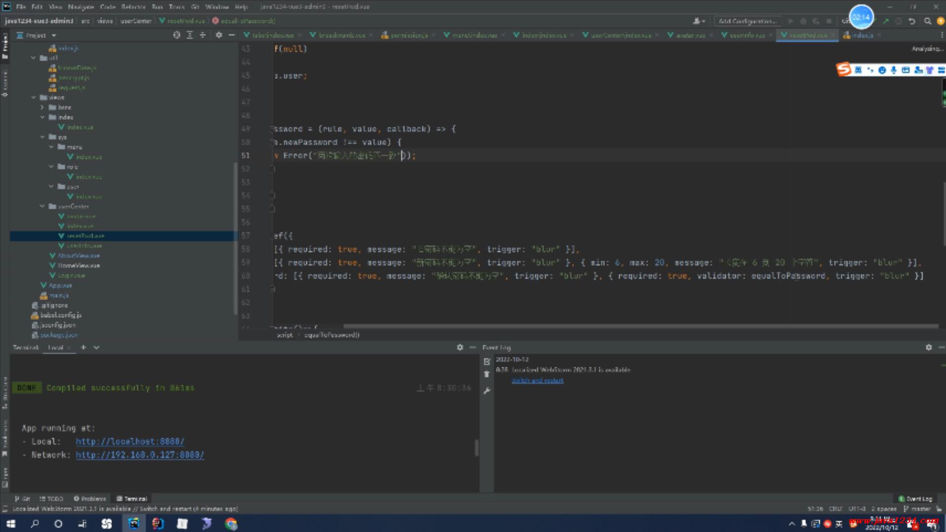Open the network URL 192.168.0.127:8080
Image resolution: width=946 pixels, height=532 pixels.
point(140,455)
